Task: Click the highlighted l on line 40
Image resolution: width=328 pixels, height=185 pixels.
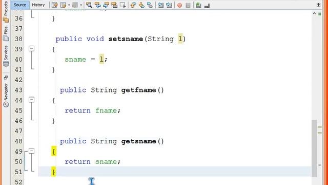Action: pyautogui.click(x=101, y=59)
